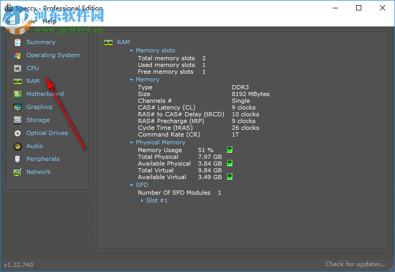Click the green Available Physical indicator icon
The width and height of the screenshot is (395, 272).
pyautogui.click(x=230, y=163)
